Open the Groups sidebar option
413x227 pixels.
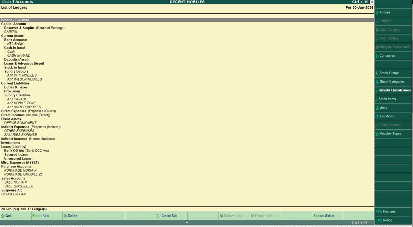click(394, 12)
